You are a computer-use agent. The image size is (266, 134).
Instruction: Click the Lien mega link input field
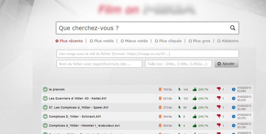pyautogui.click(x=147, y=54)
